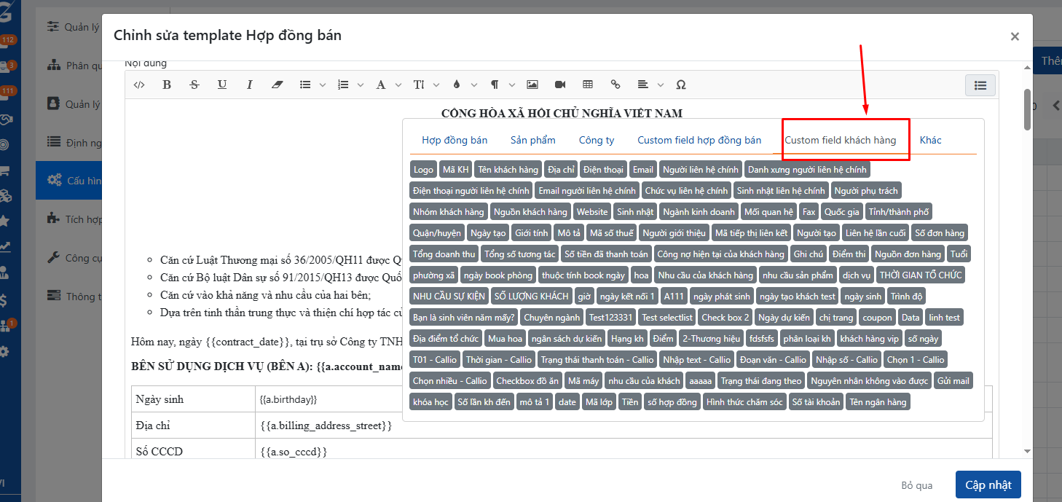Insert the Mã KH field tag
Viewport: 1062px width, 502px height.
pyautogui.click(x=456, y=170)
